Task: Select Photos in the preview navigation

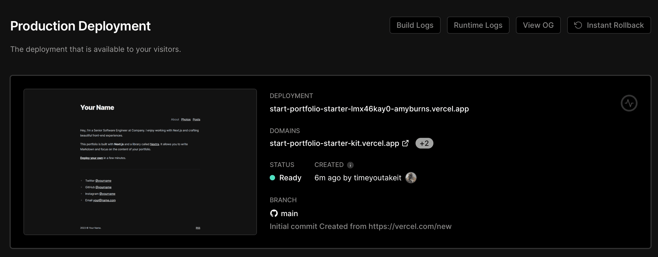Action: (x=186, y=119)
